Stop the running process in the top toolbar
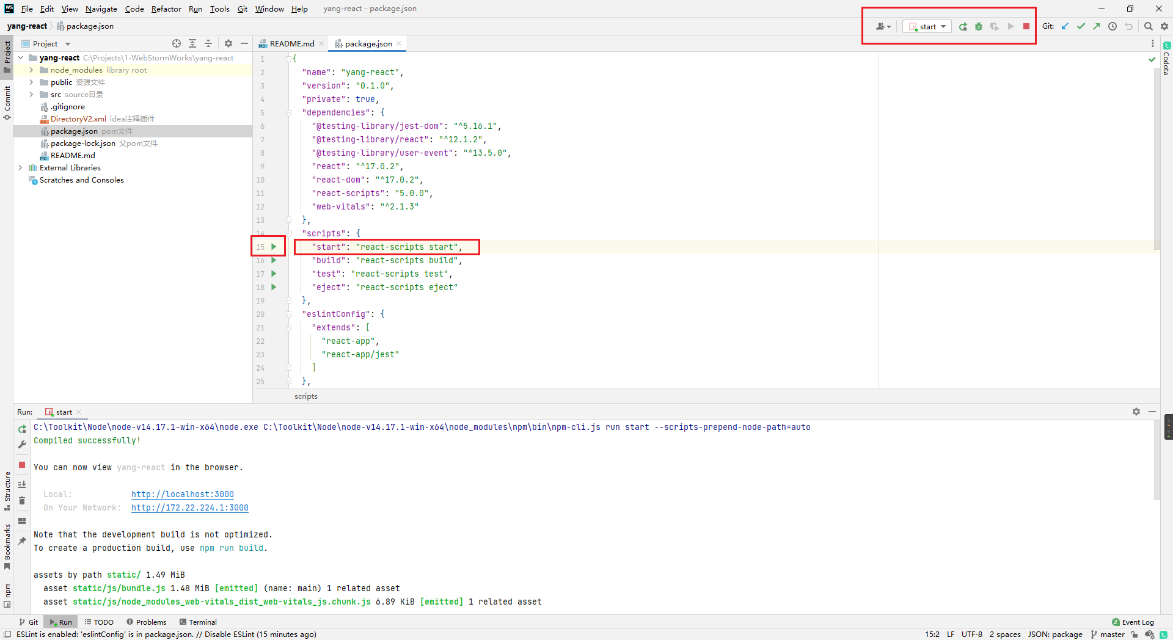1173x640 pixels. [x=1026, y=26]
